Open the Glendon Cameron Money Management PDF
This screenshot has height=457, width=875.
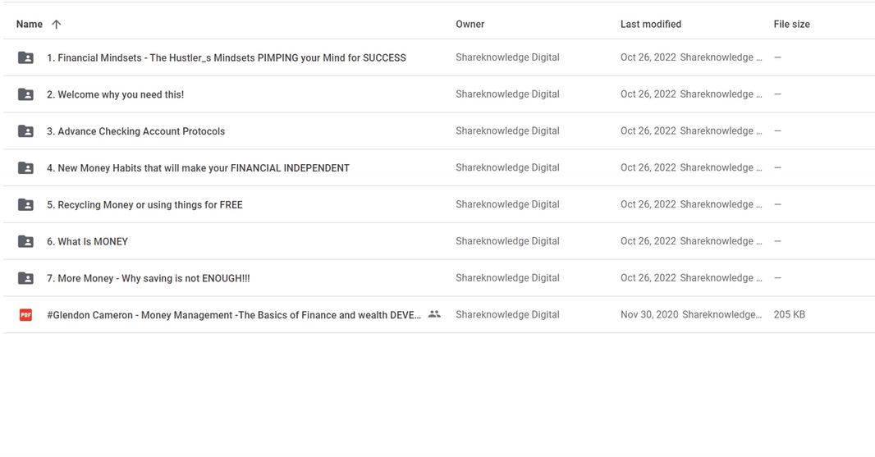[x=234, y=315]
